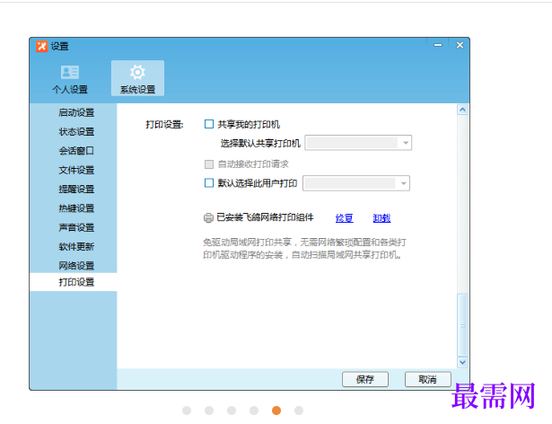Click the printer icon beside 已安装飞鸽网络打印组件
The height and width of the screenshot is (424, 552).
tap(208, 218)
